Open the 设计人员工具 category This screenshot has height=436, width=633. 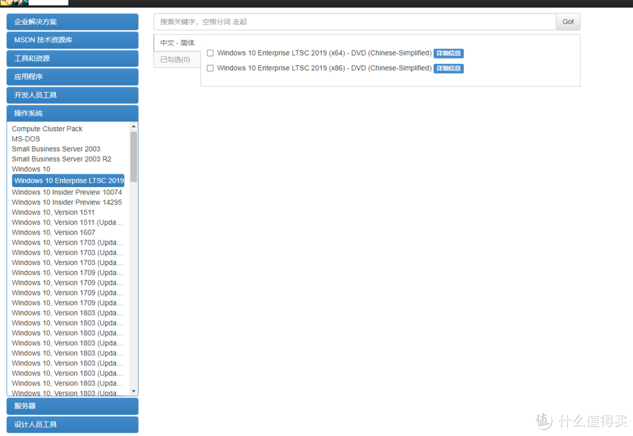click(72, 425)
